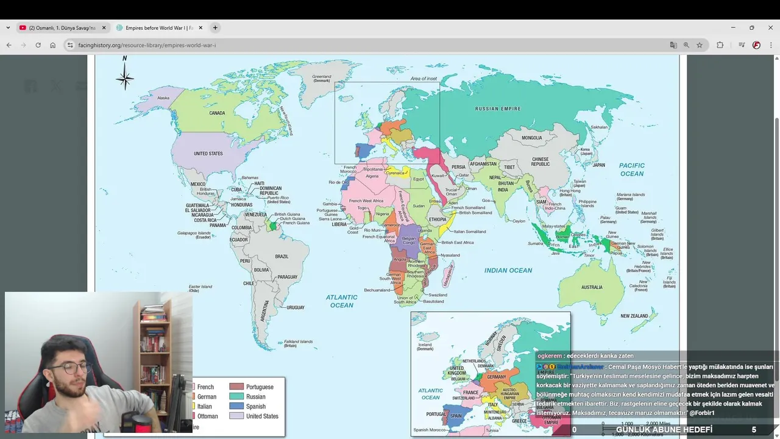This screenshot has height=439, width=780.
Task: Go back to the previous page
Action: [9, 45]
